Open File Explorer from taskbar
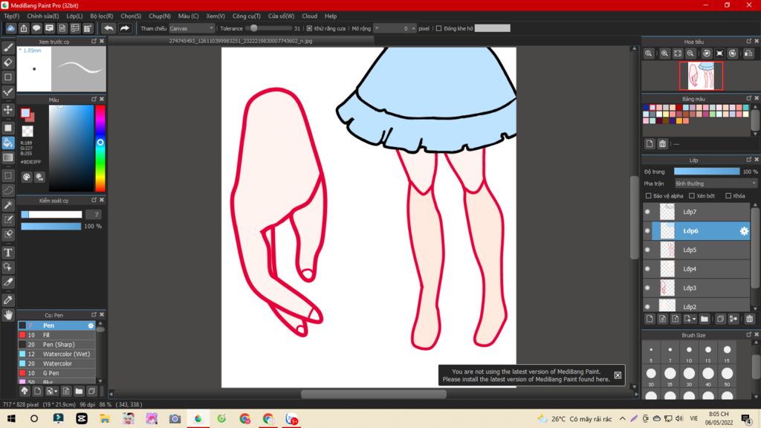 (104, 418)
